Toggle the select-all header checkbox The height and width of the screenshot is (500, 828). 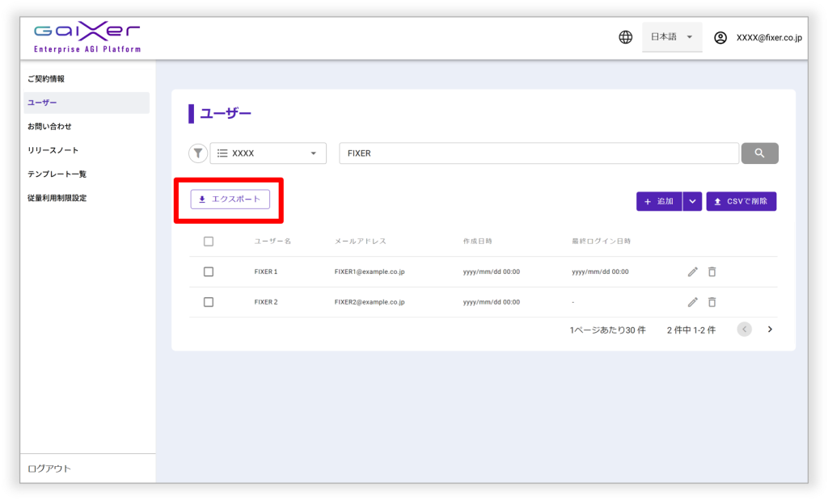pos(209,242)
